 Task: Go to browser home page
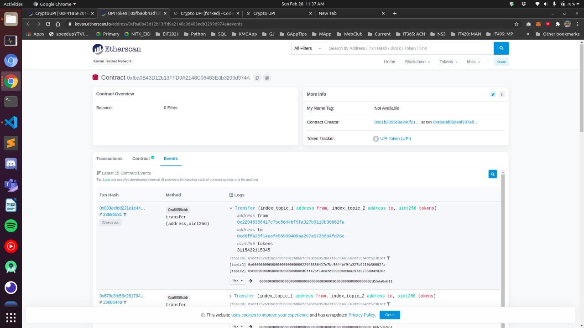[x=58, y=24]
